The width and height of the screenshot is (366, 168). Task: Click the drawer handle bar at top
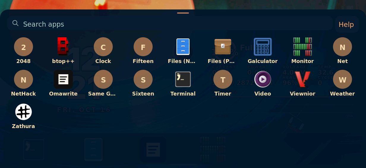183,13
